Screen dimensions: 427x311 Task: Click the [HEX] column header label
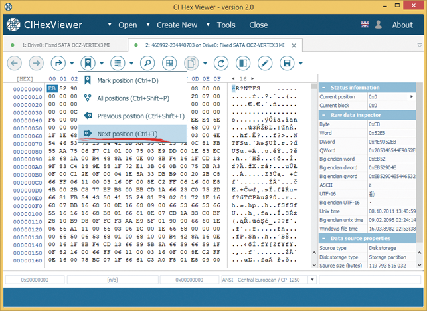point(25,79)
